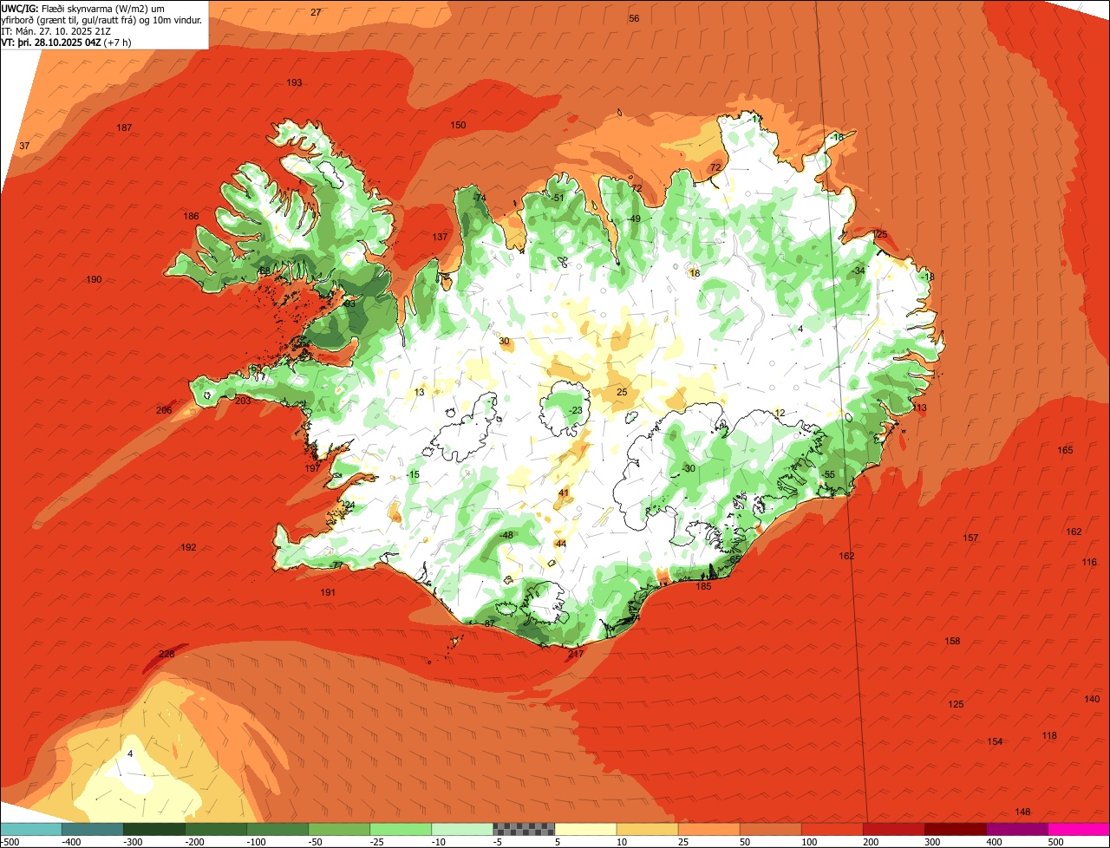Click the light teal -500 legend swatch
Screen dimensions: 1110x848
(31, 829)
